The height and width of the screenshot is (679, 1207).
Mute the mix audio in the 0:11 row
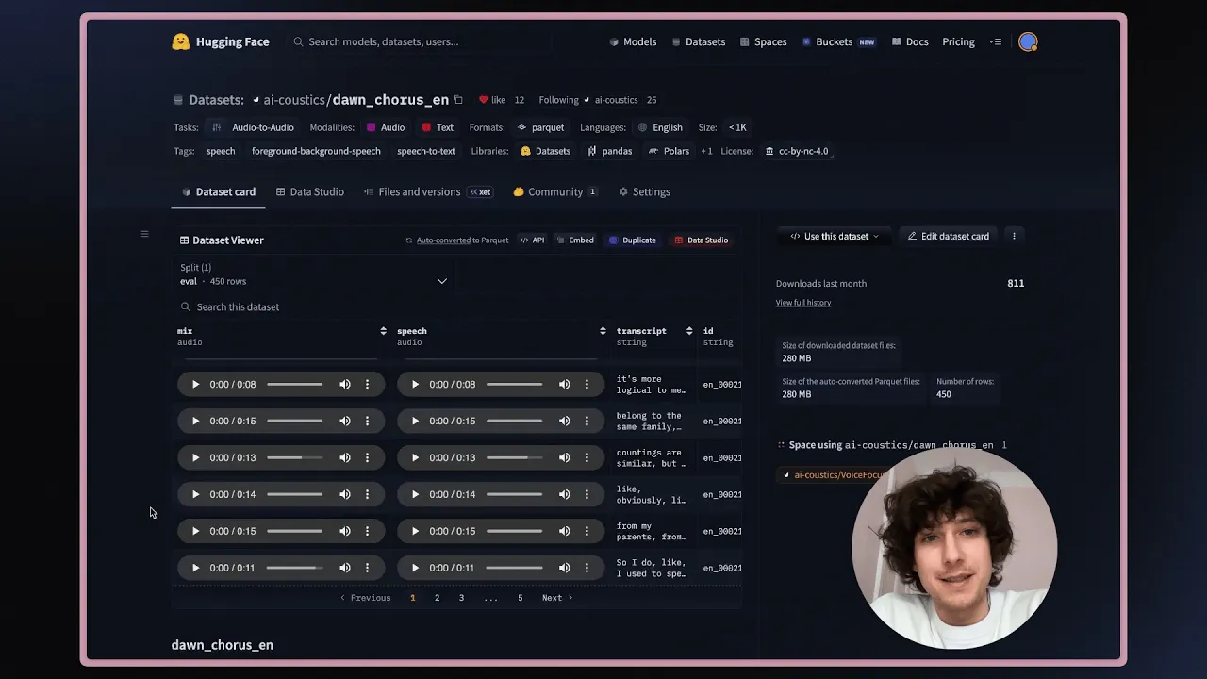click(345, 568)
